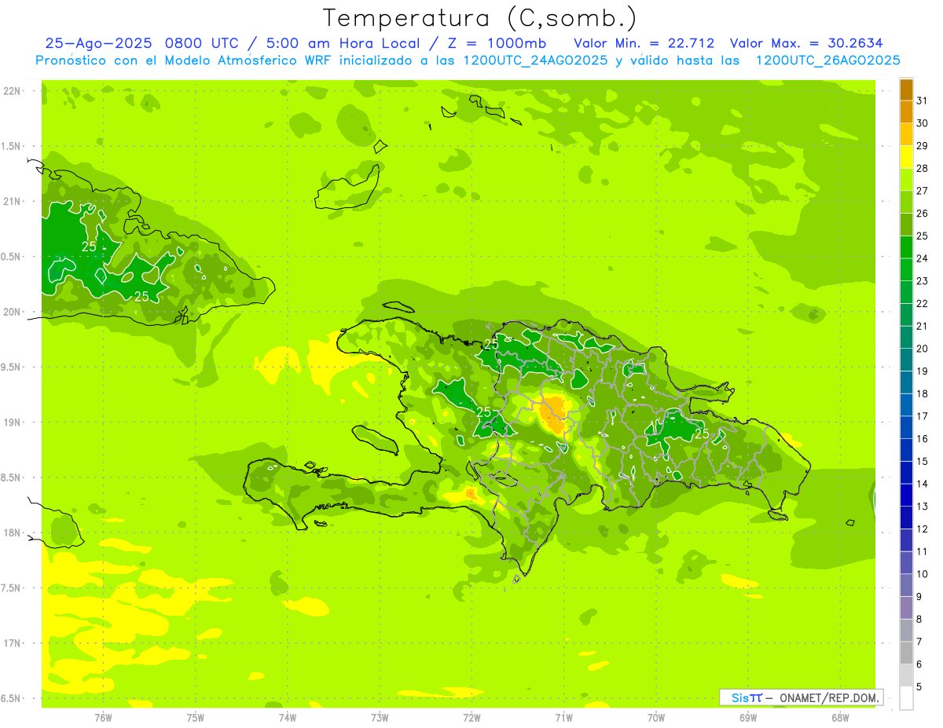Viewport: 943px width, 728px height.
Task: Click the cropped '1.5N' latitude label
Action: pyautogui.click(x=11, y=146)
